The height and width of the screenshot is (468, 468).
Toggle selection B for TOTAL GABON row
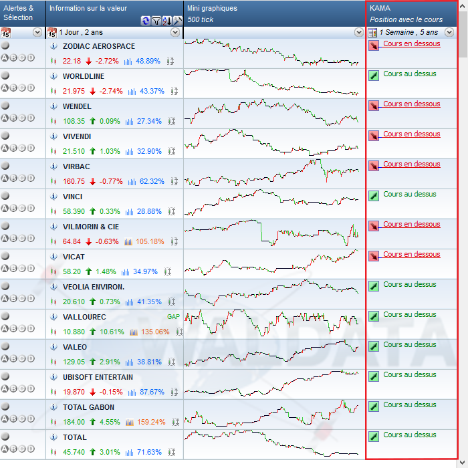pos(13,419)
